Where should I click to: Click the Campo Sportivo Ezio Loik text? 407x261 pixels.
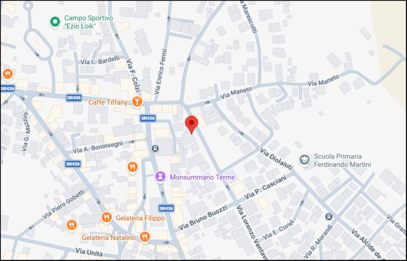[x=89, y=22]
